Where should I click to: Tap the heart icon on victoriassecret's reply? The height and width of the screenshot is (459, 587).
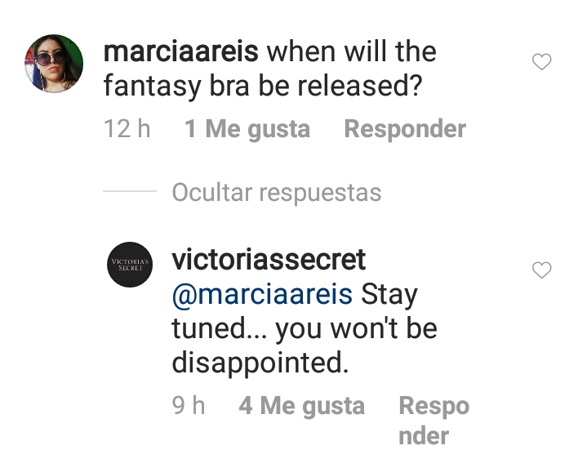pos(542,270)
